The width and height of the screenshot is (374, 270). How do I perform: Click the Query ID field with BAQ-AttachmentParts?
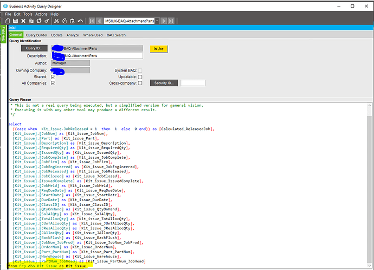coord(97,48)
